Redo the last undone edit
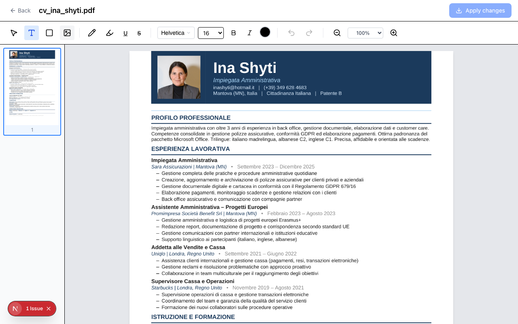 point(309,33)
